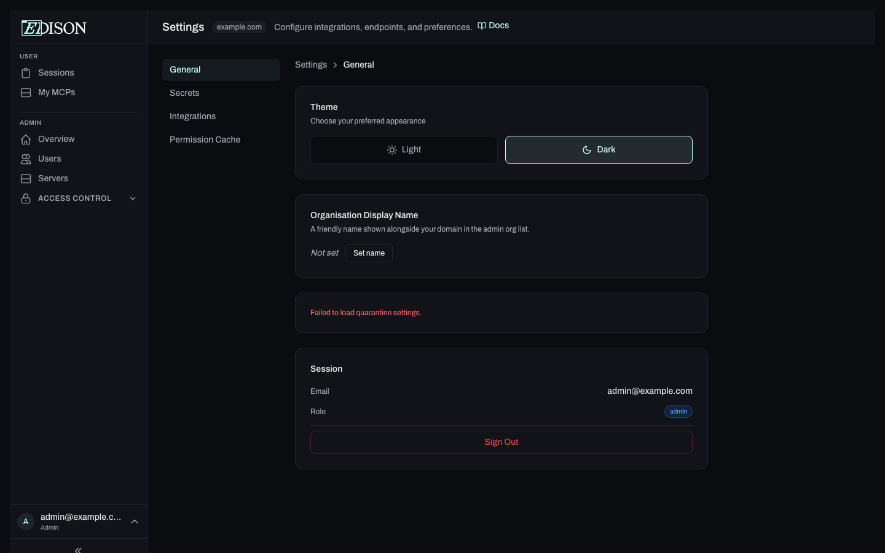Click Set name for organisation display name
885x553 pixels.
369,253
